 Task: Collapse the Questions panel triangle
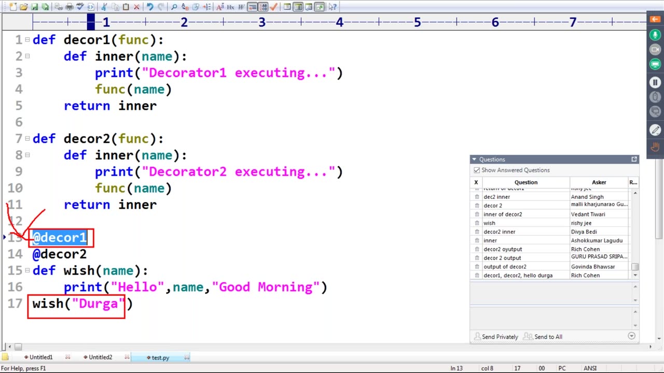(x=474, y=160)
